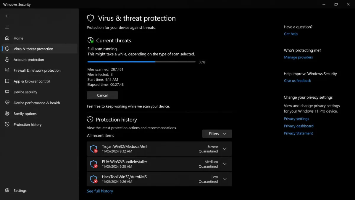Click the Give us feedback link
This screenshot has height=200, width=355.
click(x=297, y=81)
